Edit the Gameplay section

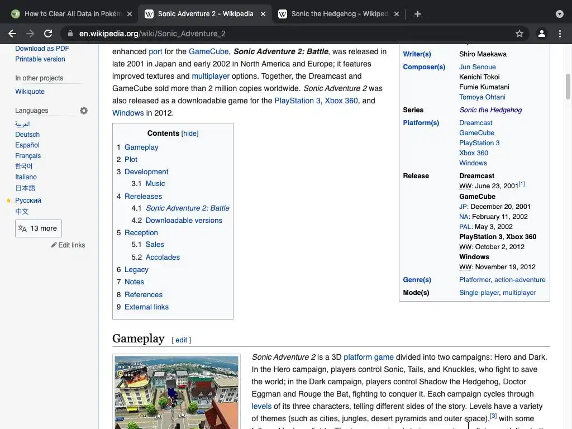click(x=182, y=340)
